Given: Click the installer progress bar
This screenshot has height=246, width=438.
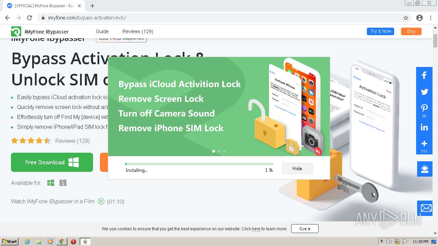Looking at the screenshot, I should pos(199,164).
